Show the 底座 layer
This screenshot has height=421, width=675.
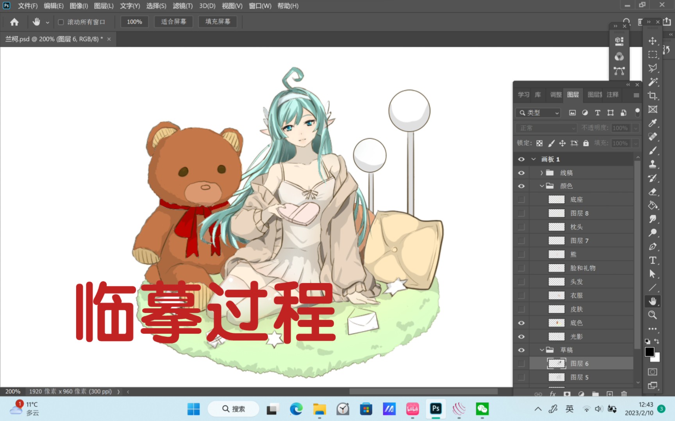521,200
